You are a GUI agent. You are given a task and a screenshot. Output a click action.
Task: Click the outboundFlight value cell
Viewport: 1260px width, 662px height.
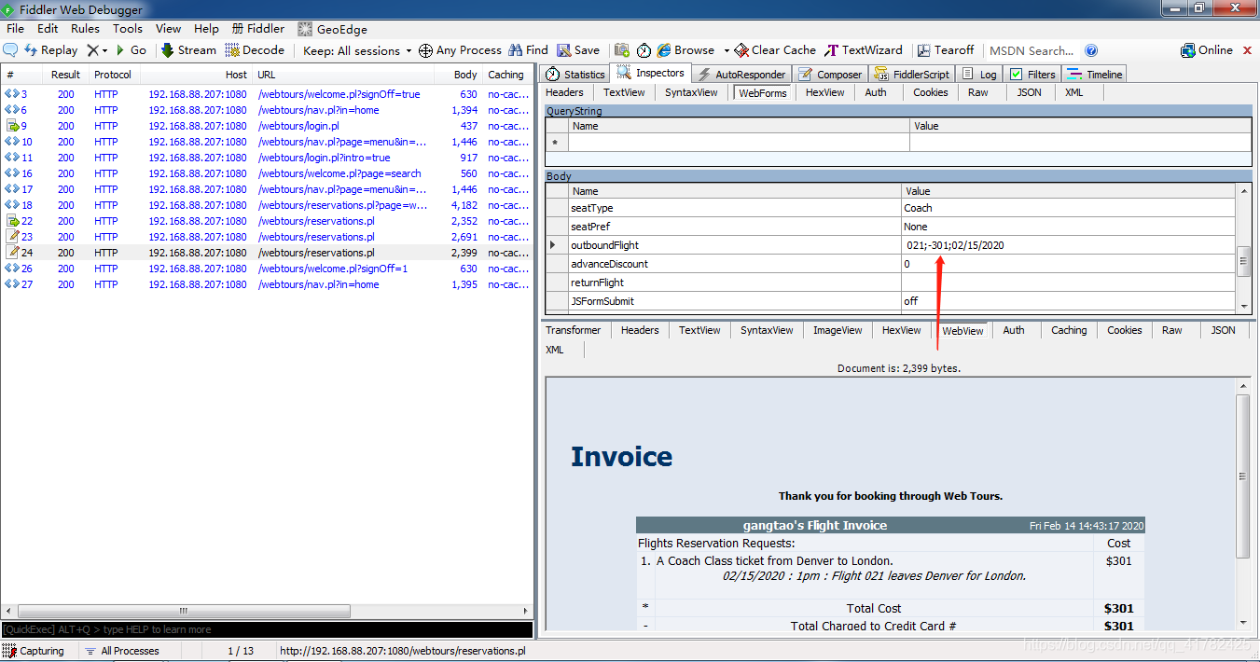1069,245
